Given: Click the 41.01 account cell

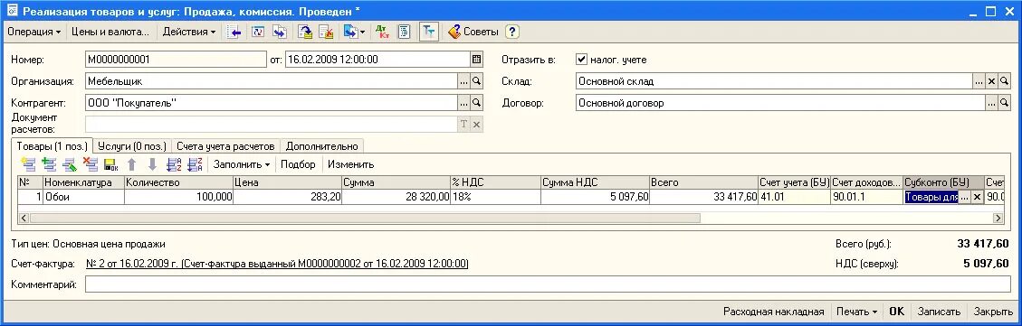Looking at the screenshot, I should [x=795, y=197].
